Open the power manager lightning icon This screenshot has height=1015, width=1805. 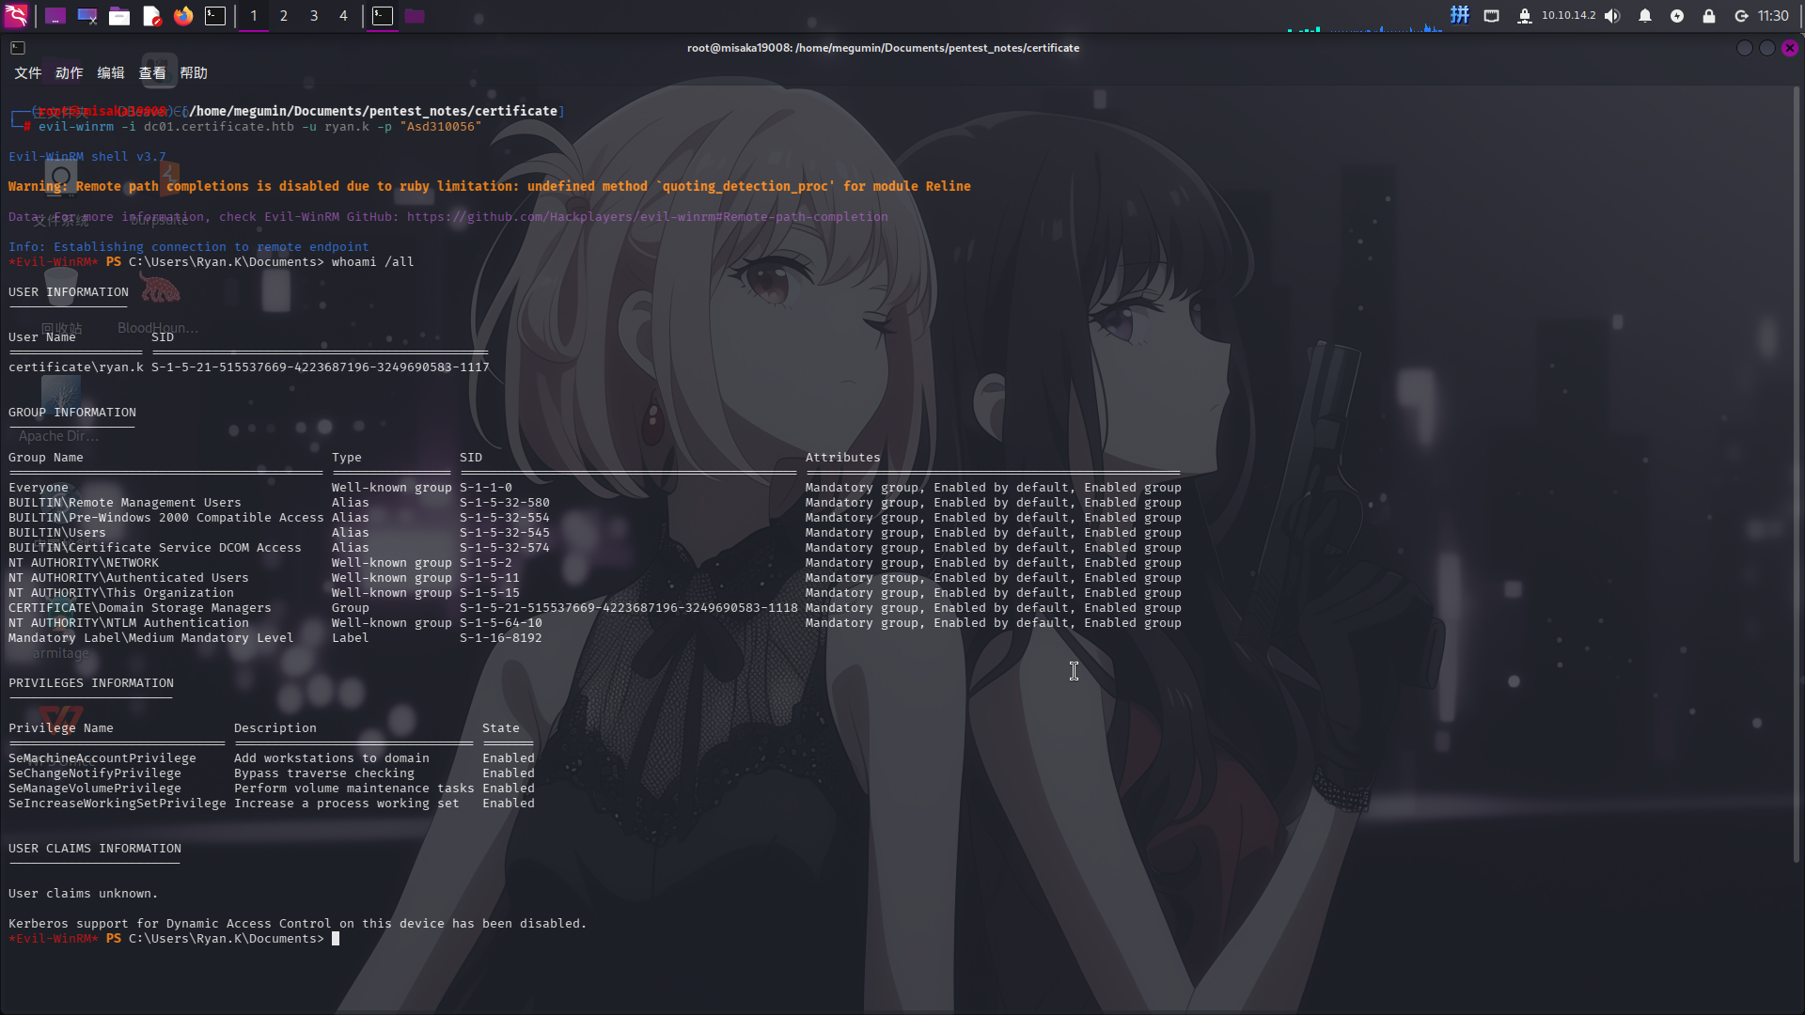tap(1676, 15)
